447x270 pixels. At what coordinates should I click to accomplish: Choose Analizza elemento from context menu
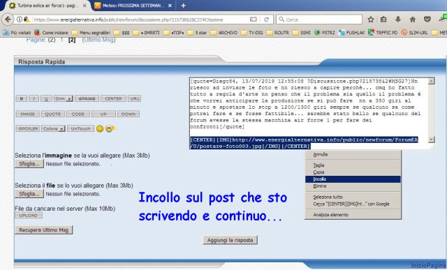(353, 215)
